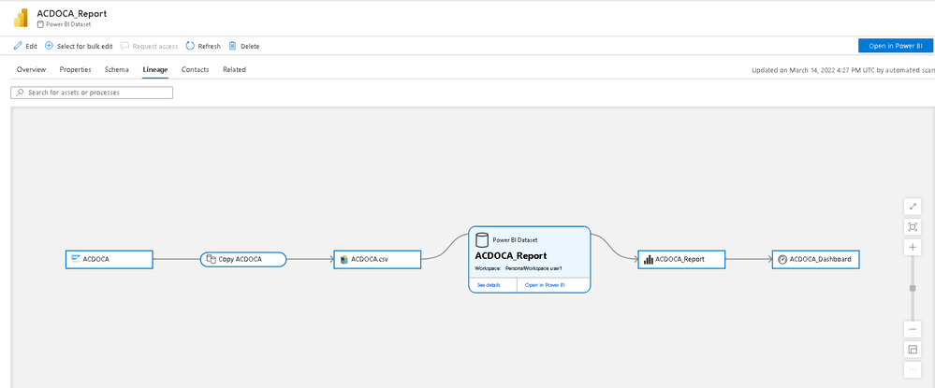The height and width of the screenshot is (388, 935).
Task: Open the more options ellipsis button
Action: [913, 369]
